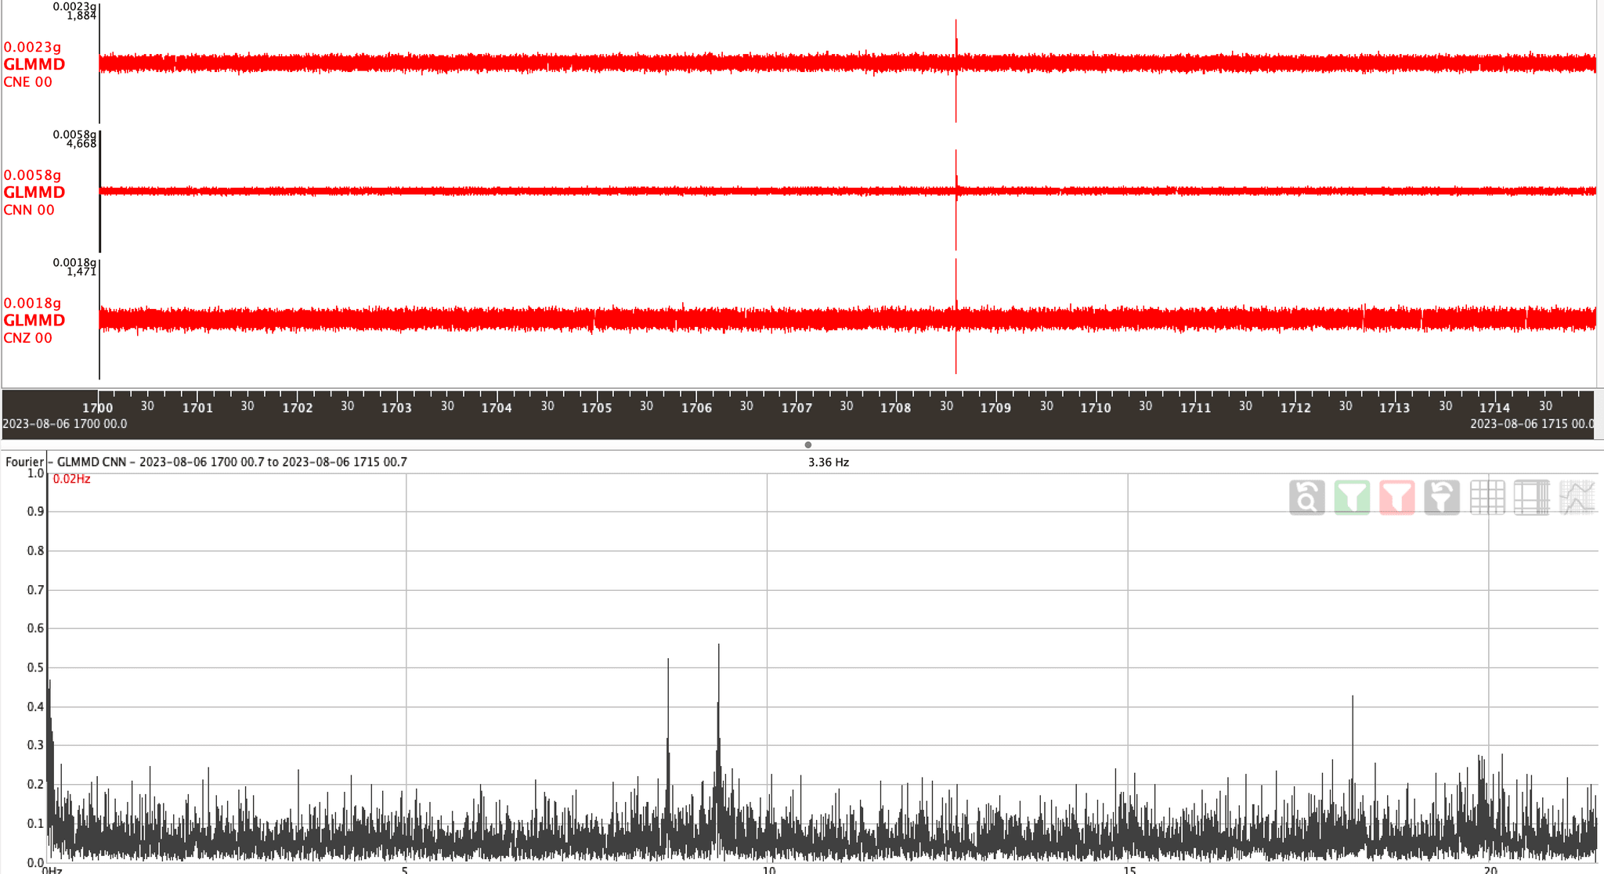Click the 1712 marker on the time axis

point(1295,408)
